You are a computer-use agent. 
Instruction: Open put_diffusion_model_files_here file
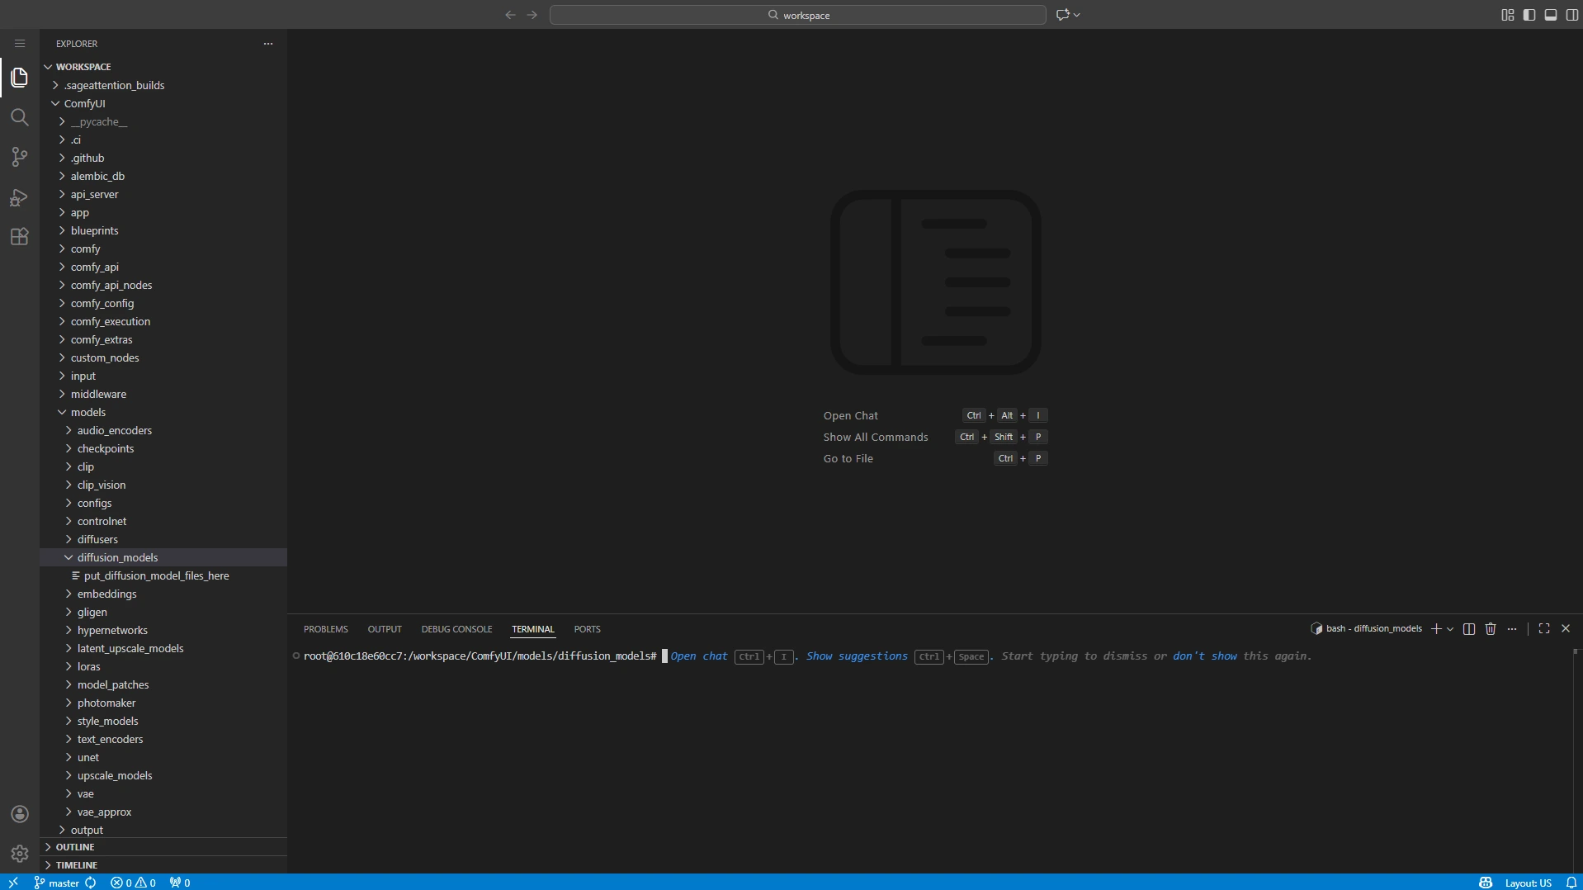(x=156, y=575)
